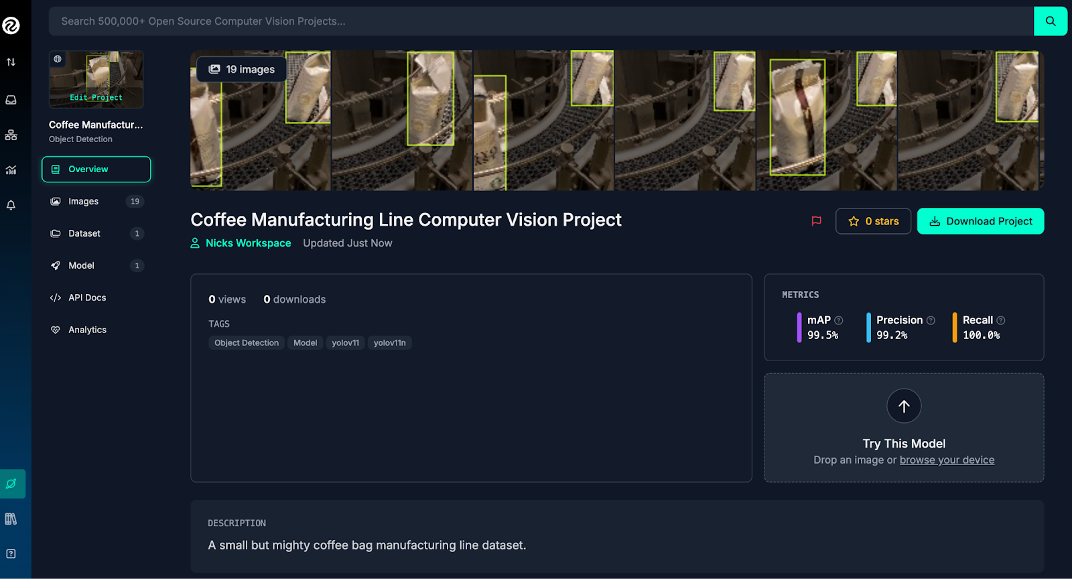Click the 0 stars button
The image size is (1072, 579).
873,221
